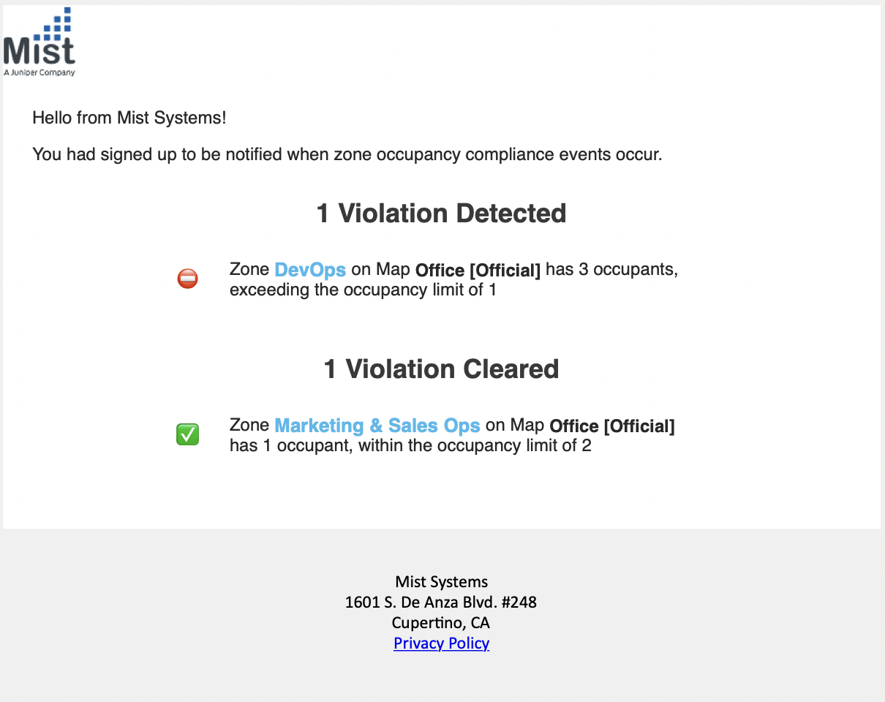Click the "1 Violation Detected" heading
Viewport: 885px width, 702px height.
(441, 214)
